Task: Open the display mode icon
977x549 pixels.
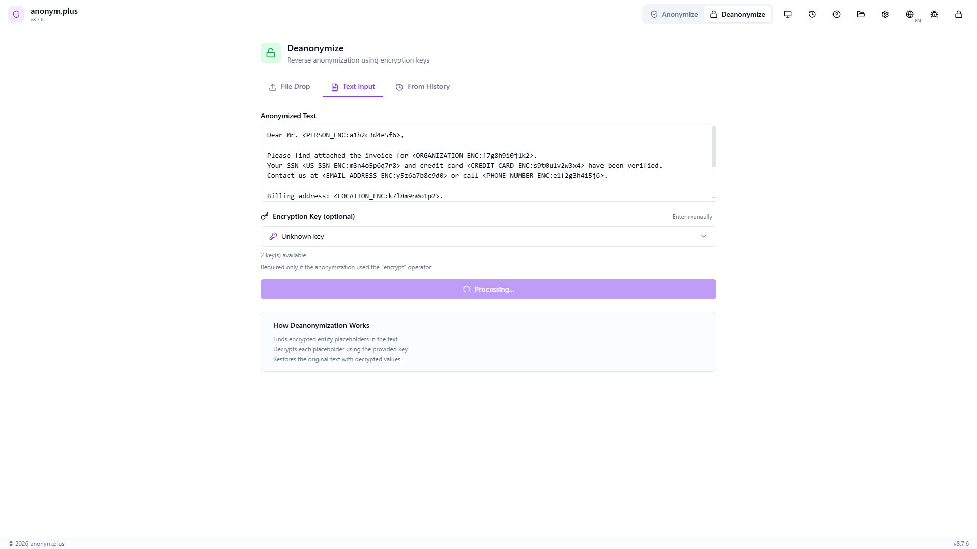Action: (x=787, y=14)
